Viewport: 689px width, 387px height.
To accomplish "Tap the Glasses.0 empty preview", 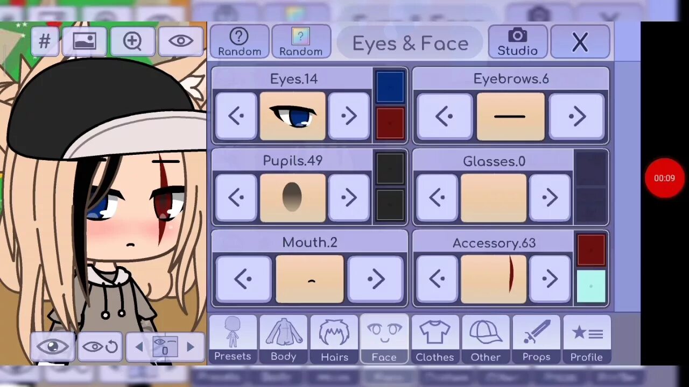I will click(494, 198).
